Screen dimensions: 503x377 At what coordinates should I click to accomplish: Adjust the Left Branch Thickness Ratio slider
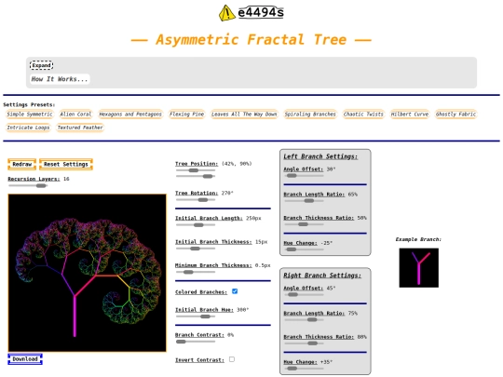(x=304, y=224)
